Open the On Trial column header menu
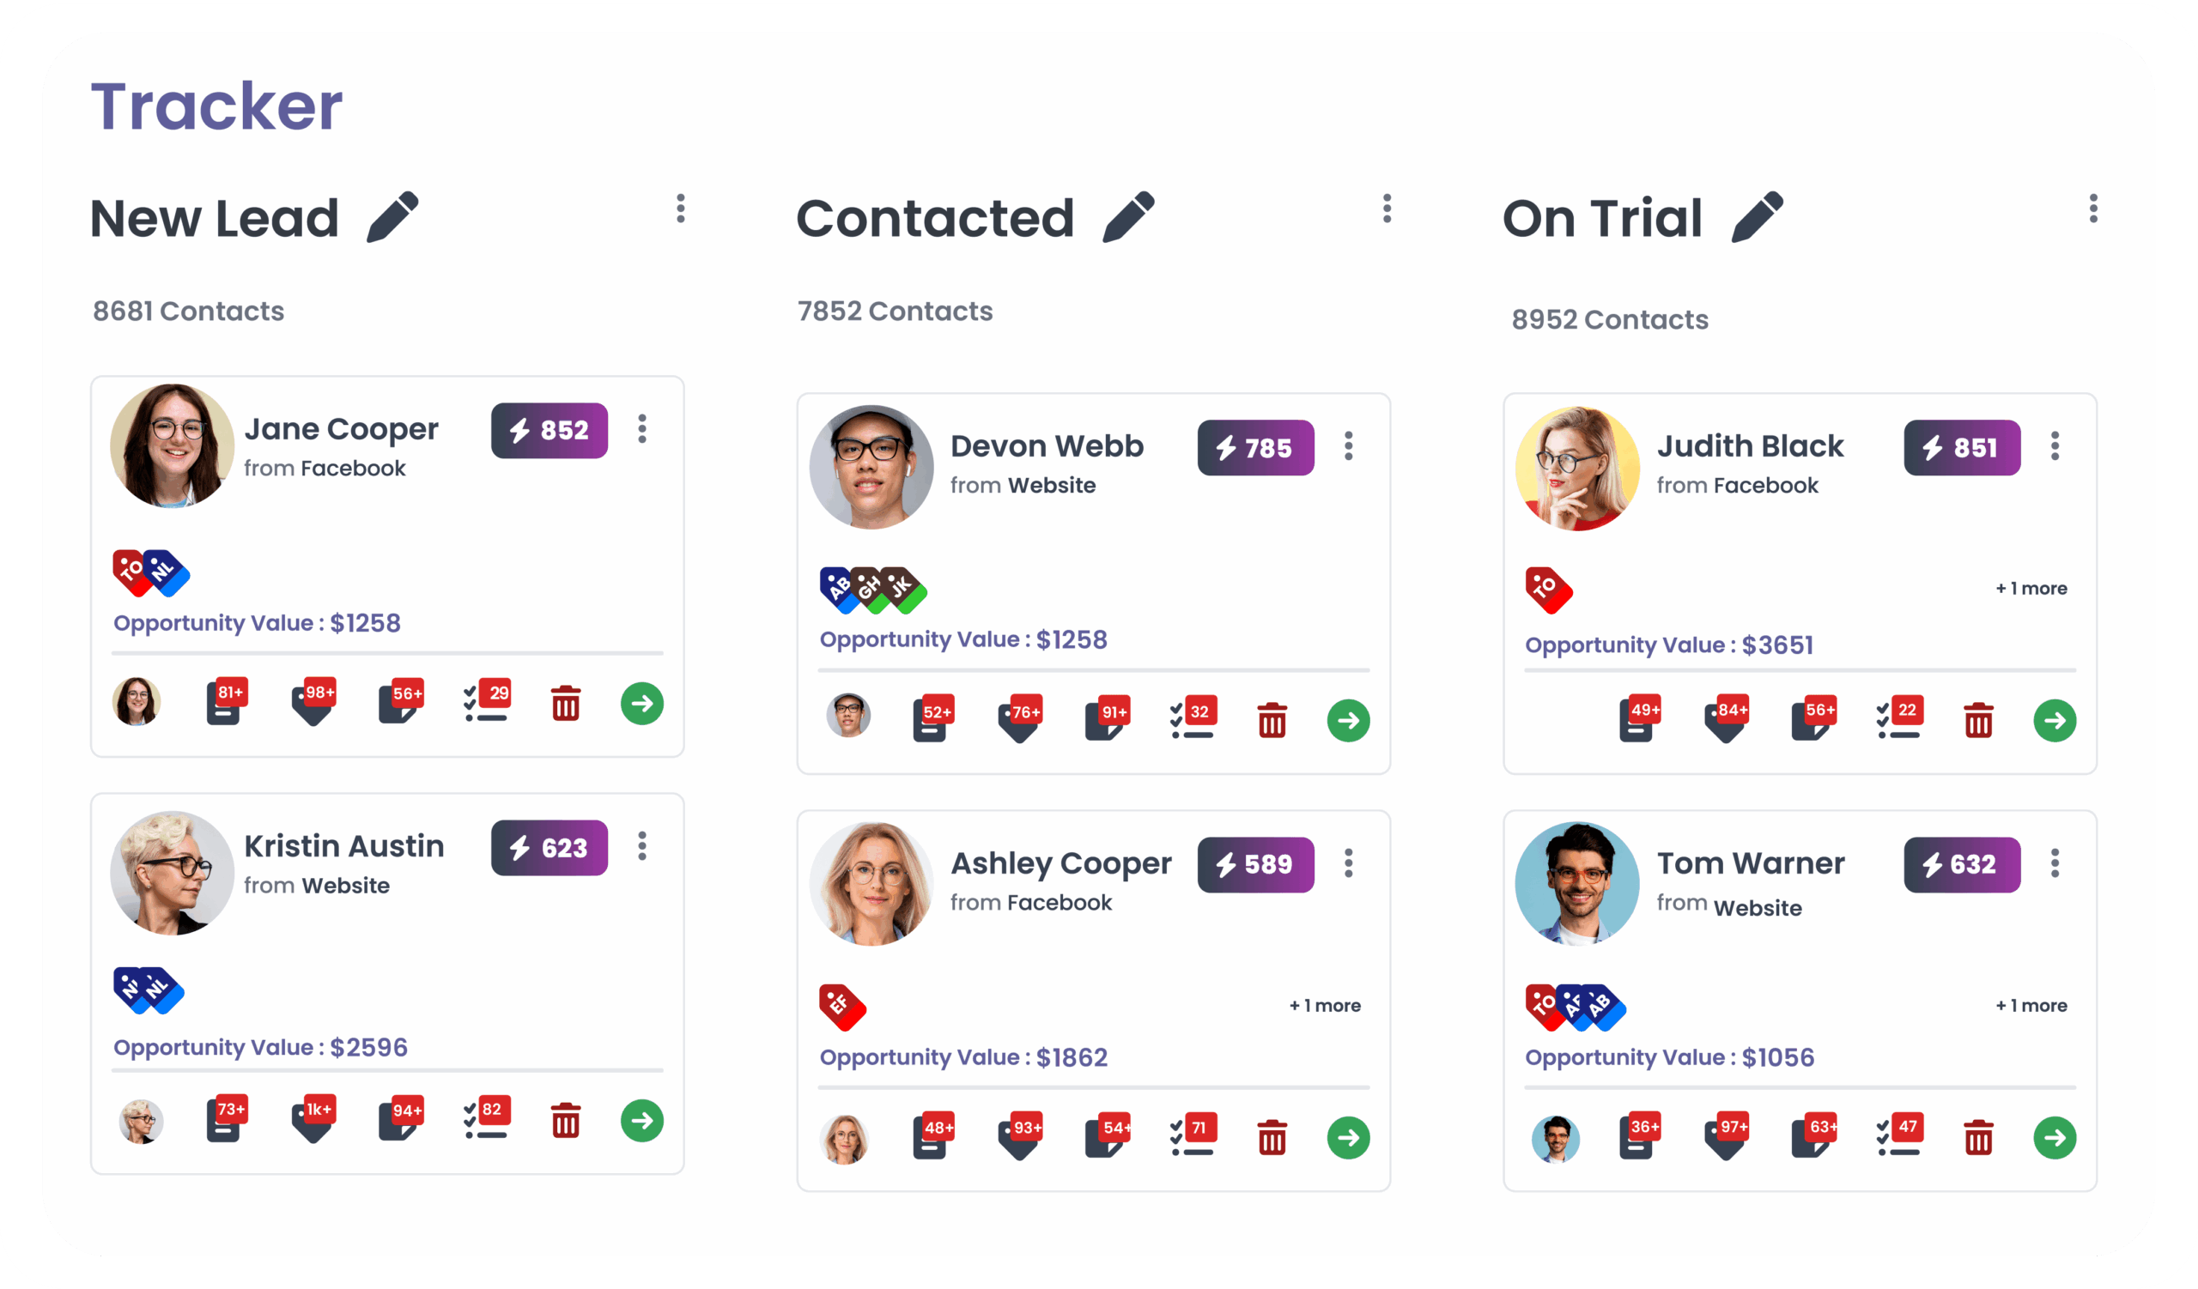2198x1289 pixels. pos(2093,209)
